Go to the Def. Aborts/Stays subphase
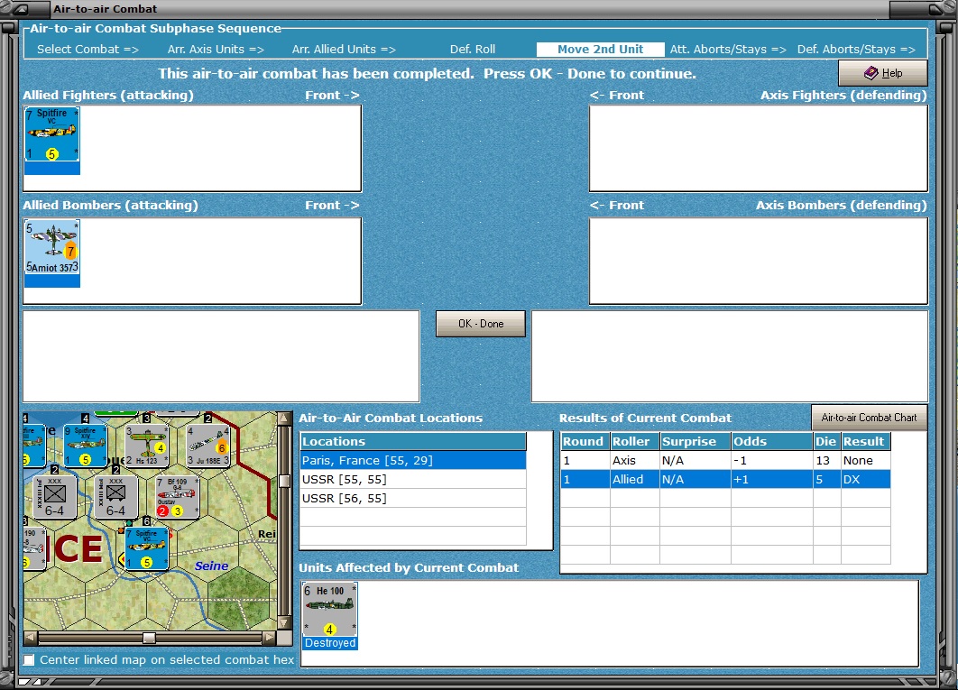 (856, 49)
